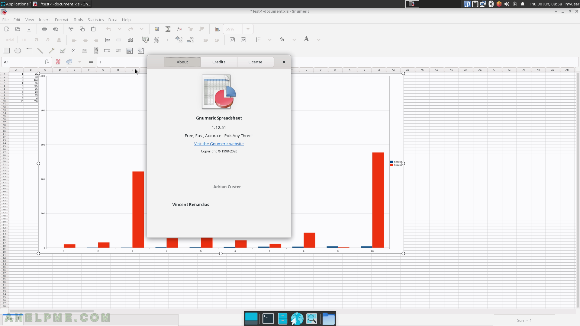Accept the cell entry with blue arrow
580x326 pixels.
tap(69, 62)
